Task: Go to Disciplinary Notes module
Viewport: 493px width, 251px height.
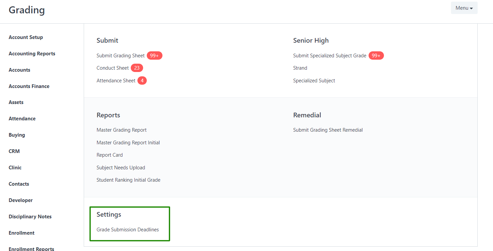Action: pyautogui.click(x=30, y=217)
